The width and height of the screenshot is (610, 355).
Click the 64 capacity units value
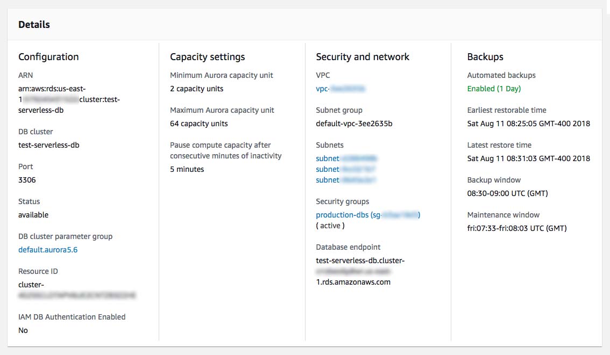coord(198,124)
